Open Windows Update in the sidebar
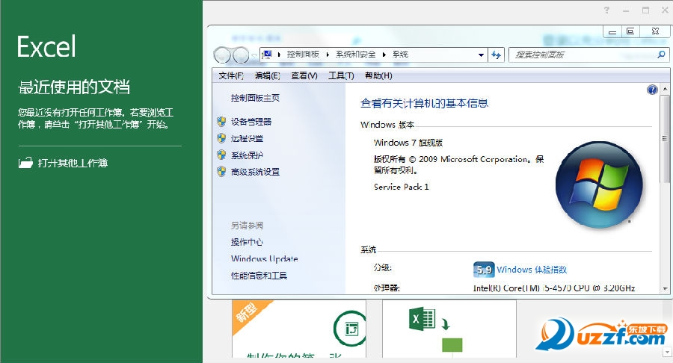 point(264,259)
